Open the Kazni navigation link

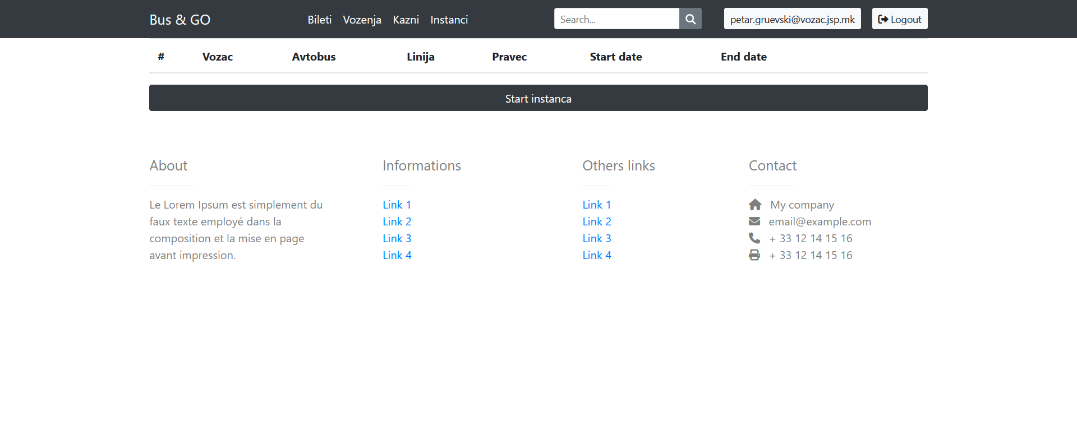(406, 20)
